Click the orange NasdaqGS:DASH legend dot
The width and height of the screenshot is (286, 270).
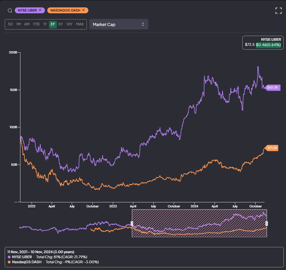[x=9, y=262]
